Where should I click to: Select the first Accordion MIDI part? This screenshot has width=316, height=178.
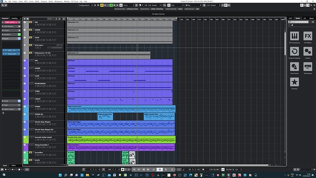click(x=71, y=155)
